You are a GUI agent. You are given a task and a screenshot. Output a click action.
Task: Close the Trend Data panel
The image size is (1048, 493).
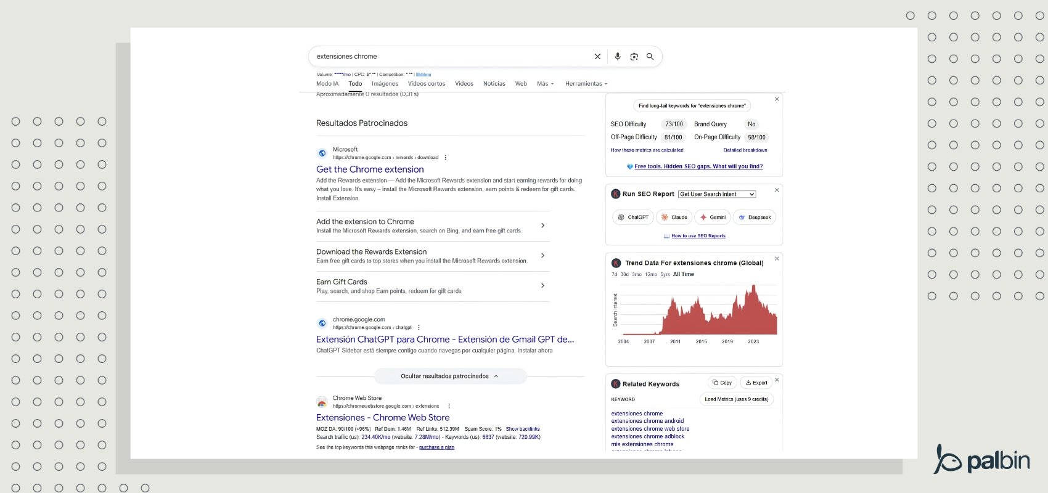pos(777,259)
